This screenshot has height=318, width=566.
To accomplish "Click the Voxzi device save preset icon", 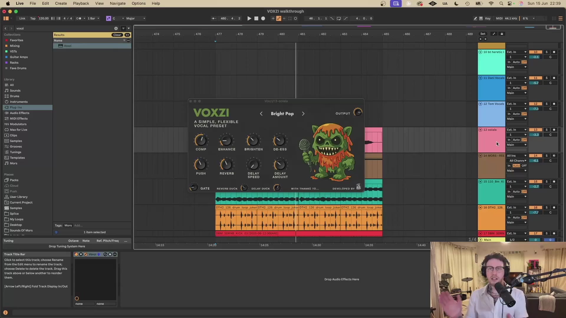I will 110,254.
